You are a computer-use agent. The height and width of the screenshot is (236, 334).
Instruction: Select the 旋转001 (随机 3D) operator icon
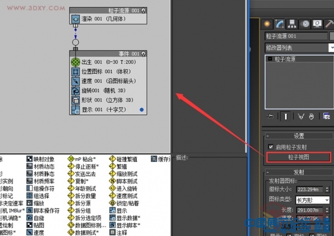point(75,91)
